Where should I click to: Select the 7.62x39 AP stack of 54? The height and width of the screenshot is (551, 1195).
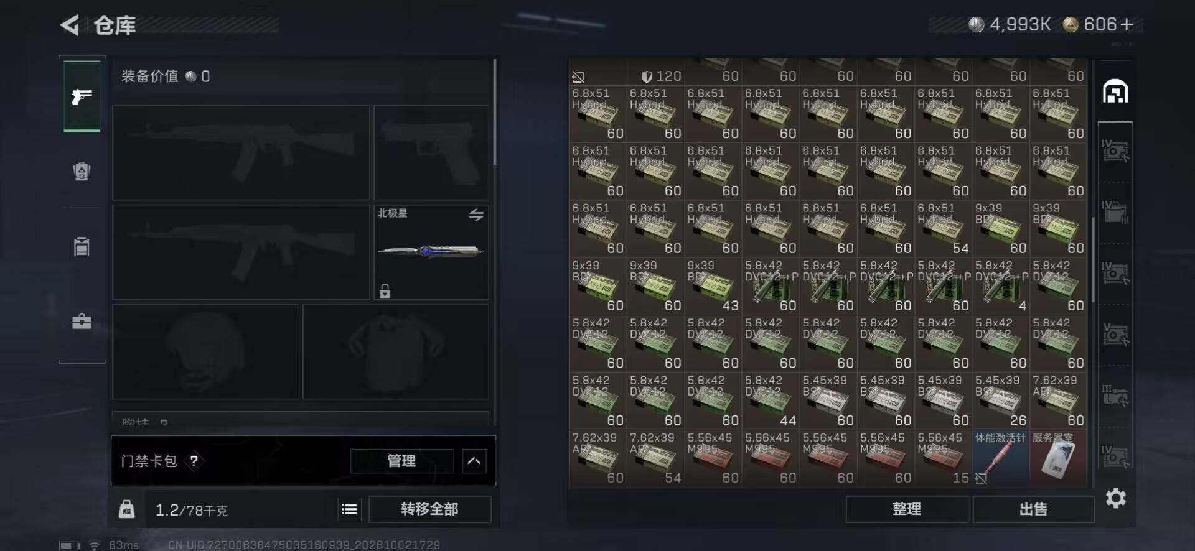(x=655, y=458)
